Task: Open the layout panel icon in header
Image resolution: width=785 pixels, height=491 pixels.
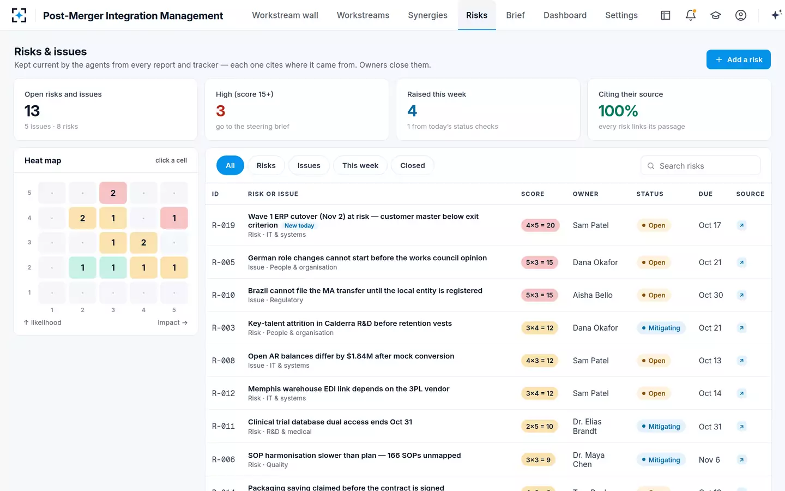Action: [666, 15]
